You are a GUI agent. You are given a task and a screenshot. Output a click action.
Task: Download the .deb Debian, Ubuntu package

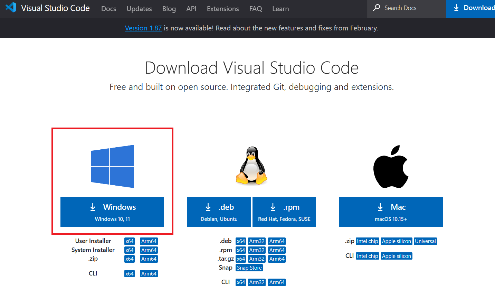point(219,212)
